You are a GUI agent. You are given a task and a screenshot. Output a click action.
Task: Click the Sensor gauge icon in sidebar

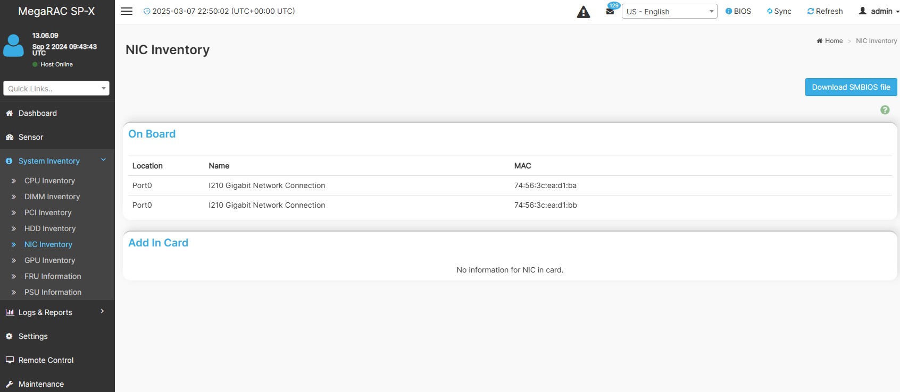[9, 137]
